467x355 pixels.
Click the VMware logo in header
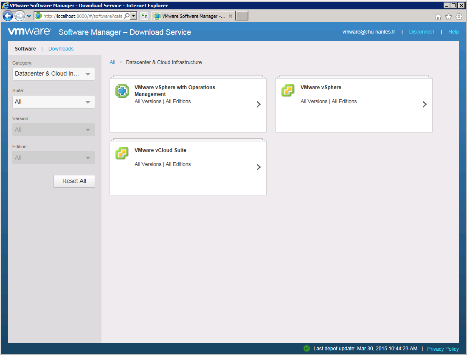pyautogui.click(x=29, y=32)
